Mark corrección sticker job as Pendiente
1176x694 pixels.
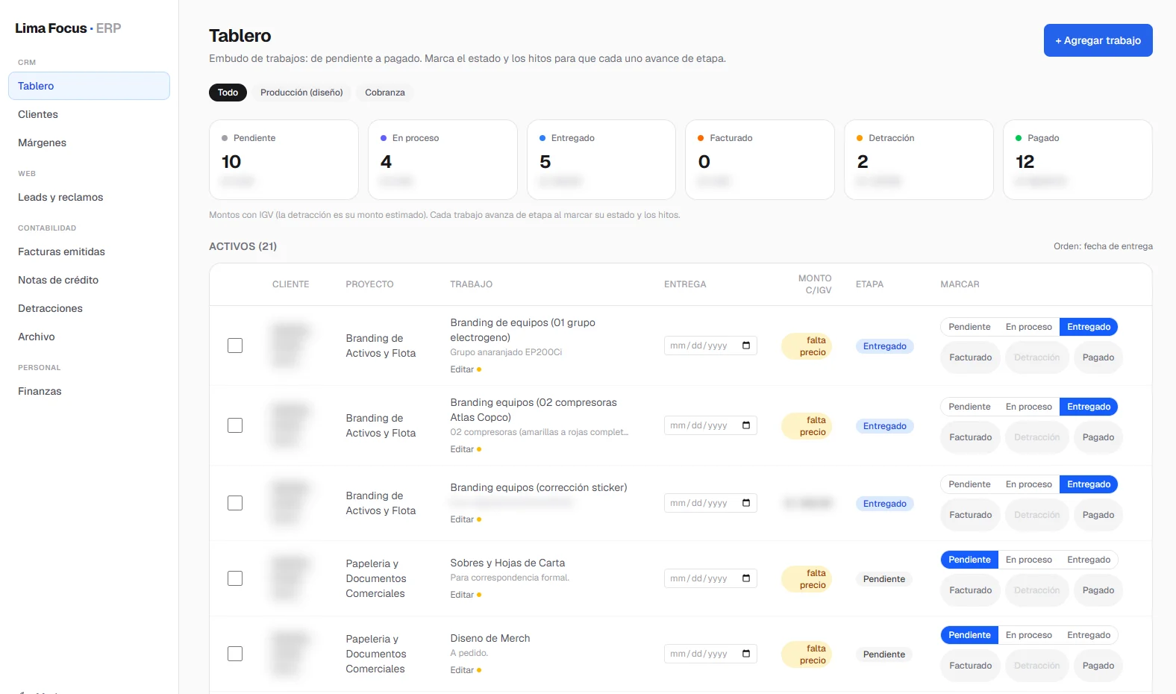969,484
